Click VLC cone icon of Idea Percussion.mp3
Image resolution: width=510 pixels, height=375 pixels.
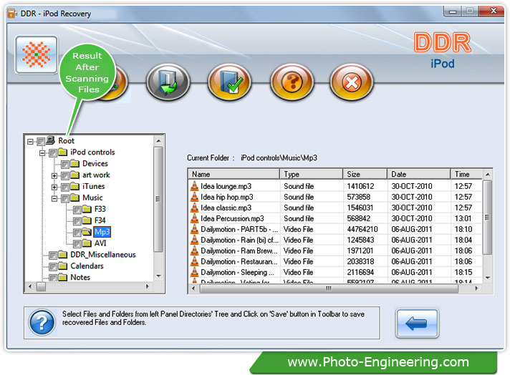(195, 218)
